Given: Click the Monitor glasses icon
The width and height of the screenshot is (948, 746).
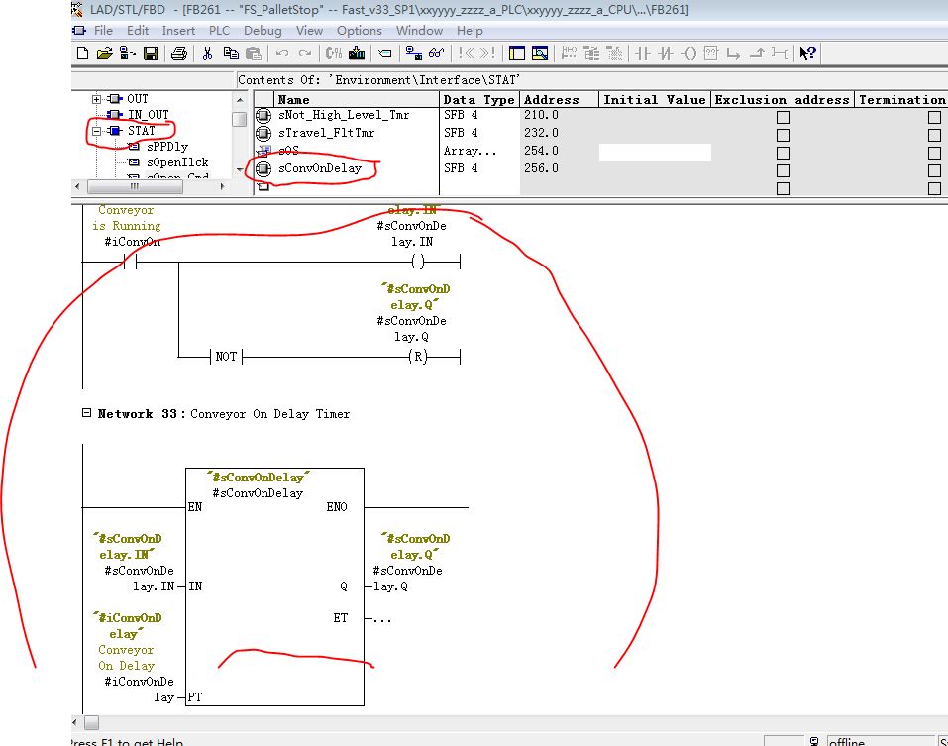Looking at the screenshot, I should [436, 53].
